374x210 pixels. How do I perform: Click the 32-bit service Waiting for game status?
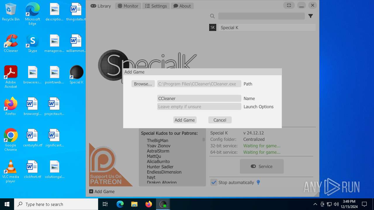pyautogui.click(x=262, y=146)
